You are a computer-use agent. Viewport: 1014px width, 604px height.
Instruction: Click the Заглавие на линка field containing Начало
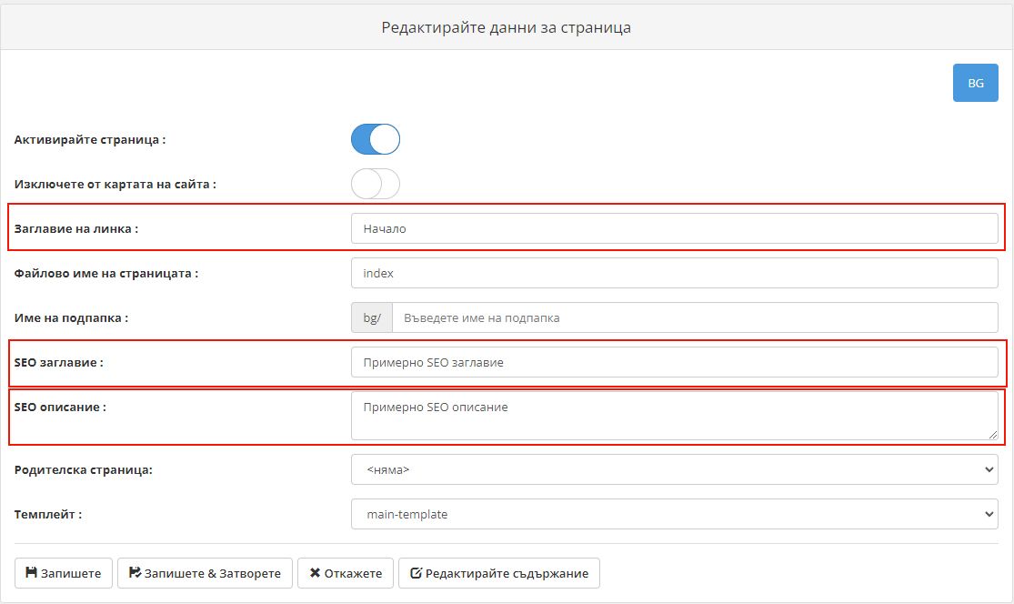click(x=673, y=228)
